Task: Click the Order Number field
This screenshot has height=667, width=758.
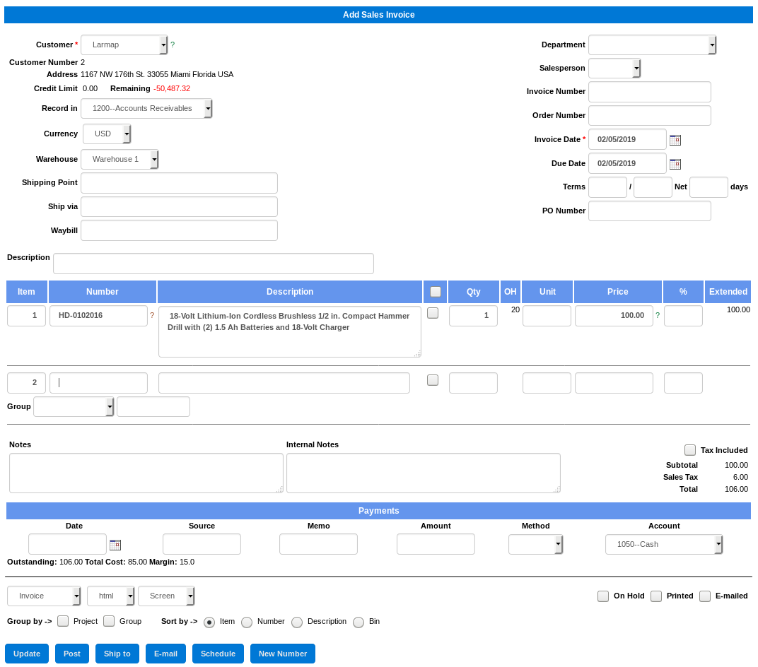Action: 650,115
